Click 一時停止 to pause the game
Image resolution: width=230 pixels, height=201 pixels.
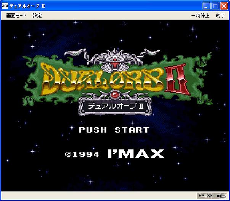[200, 15]
